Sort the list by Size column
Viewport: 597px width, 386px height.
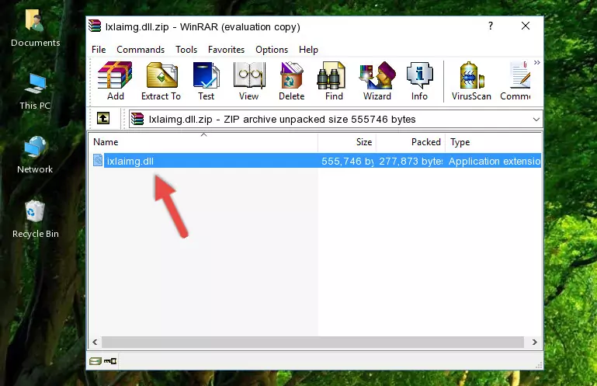tap(347, 142)
